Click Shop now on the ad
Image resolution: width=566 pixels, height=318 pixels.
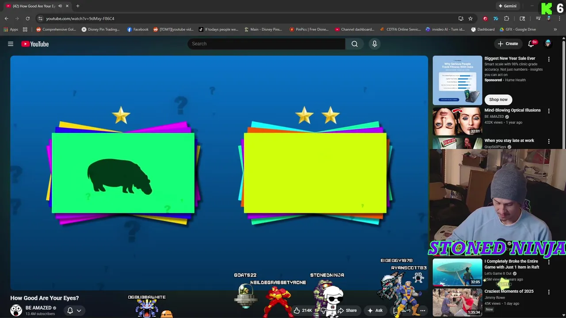pyautogui.click(x=498, y=99)
